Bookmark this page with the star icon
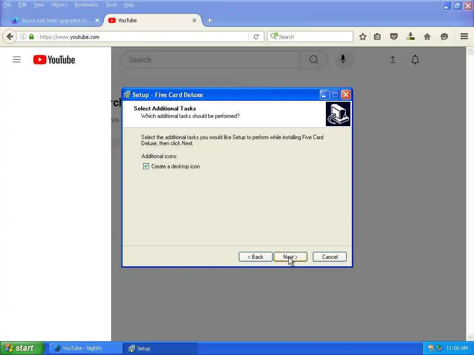 pos(363,37)
